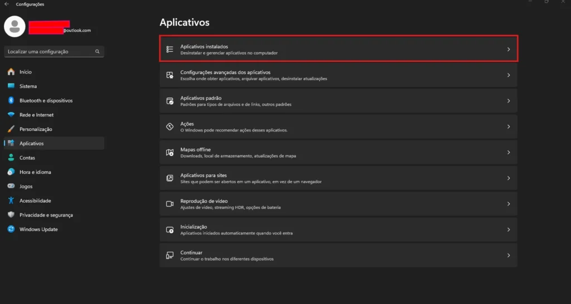Open Bluetooth e dispositivos section
Screen dimensions: 571x304
(54, 100)
